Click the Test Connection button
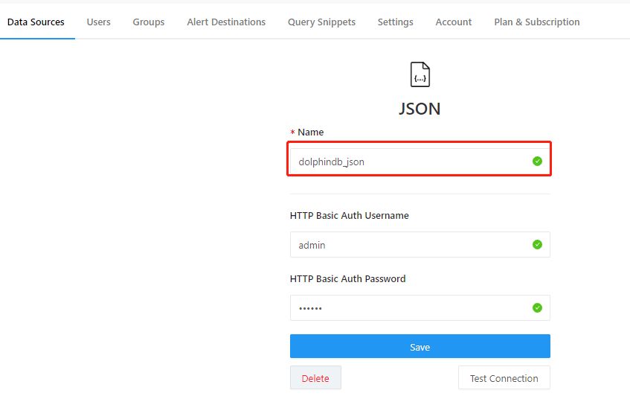This screenshot has height=396, width=630. pyautogui.click(x=504, y=378)
